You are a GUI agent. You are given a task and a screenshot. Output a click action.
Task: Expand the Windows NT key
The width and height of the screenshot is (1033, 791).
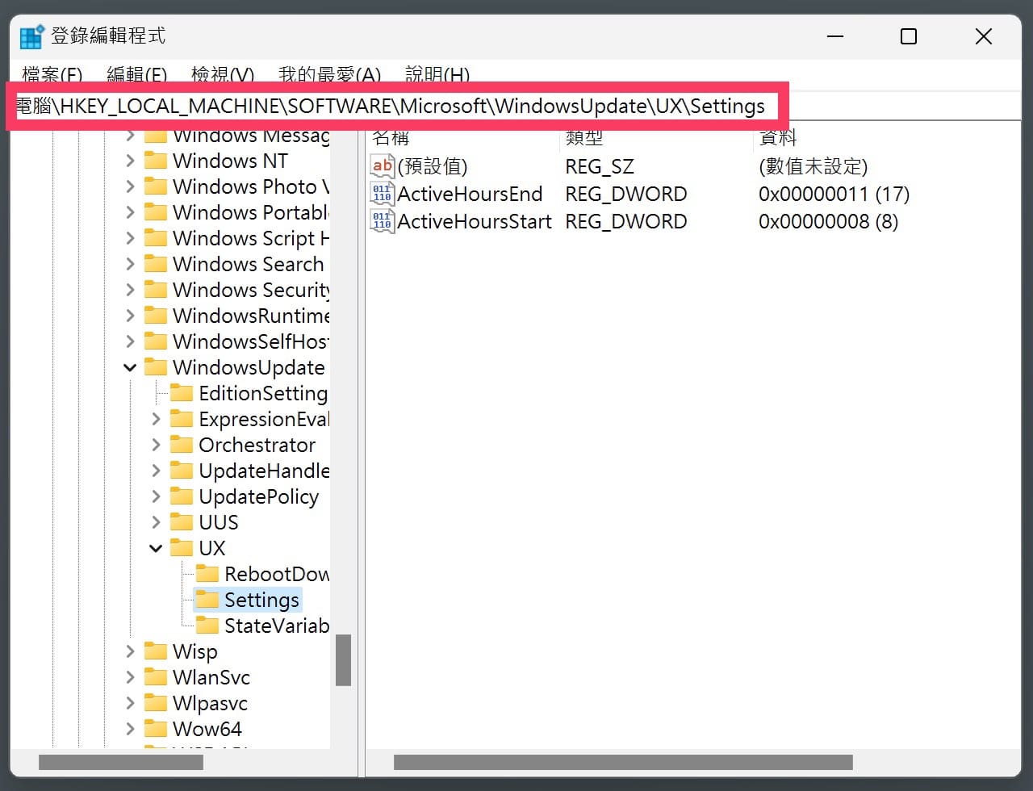(x=130, y=161)
